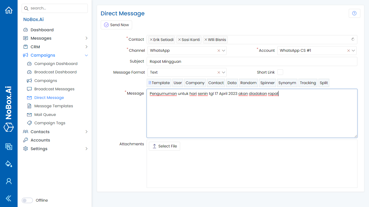Click the Subject input field
Image resolution: width=369 pixels, height=207 pixels.
pos(252,61)
